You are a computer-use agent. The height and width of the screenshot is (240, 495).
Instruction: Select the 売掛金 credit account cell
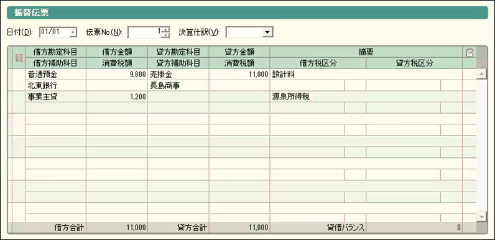click(178, 75)
